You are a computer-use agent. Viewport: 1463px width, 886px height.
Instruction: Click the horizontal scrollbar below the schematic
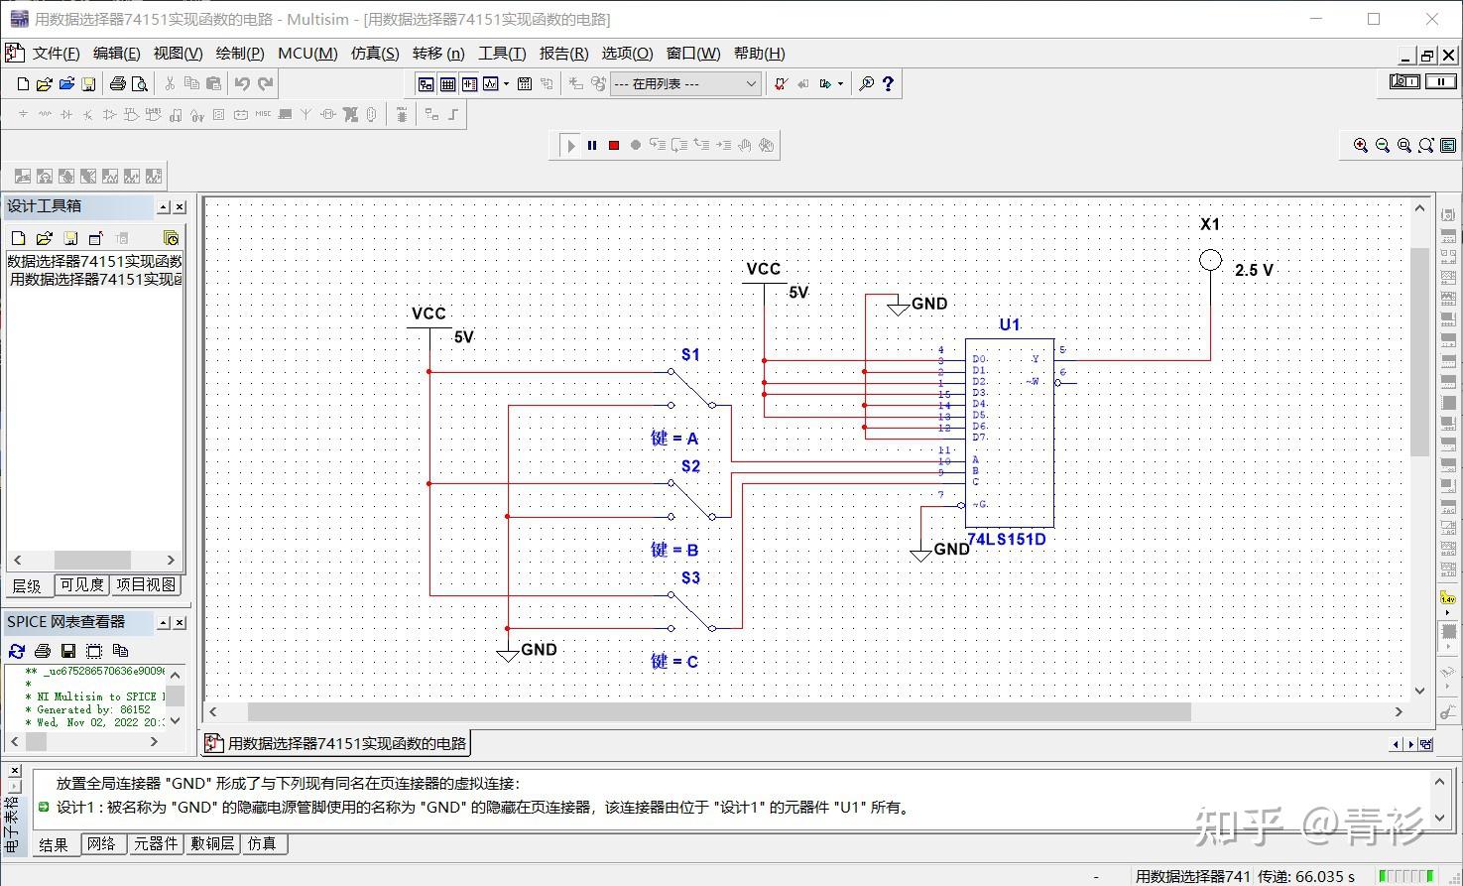pyautogui.click(x=719, y=712)
